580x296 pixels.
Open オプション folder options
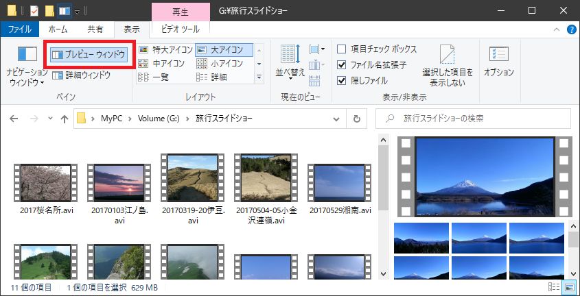click(x=498, y=61)
